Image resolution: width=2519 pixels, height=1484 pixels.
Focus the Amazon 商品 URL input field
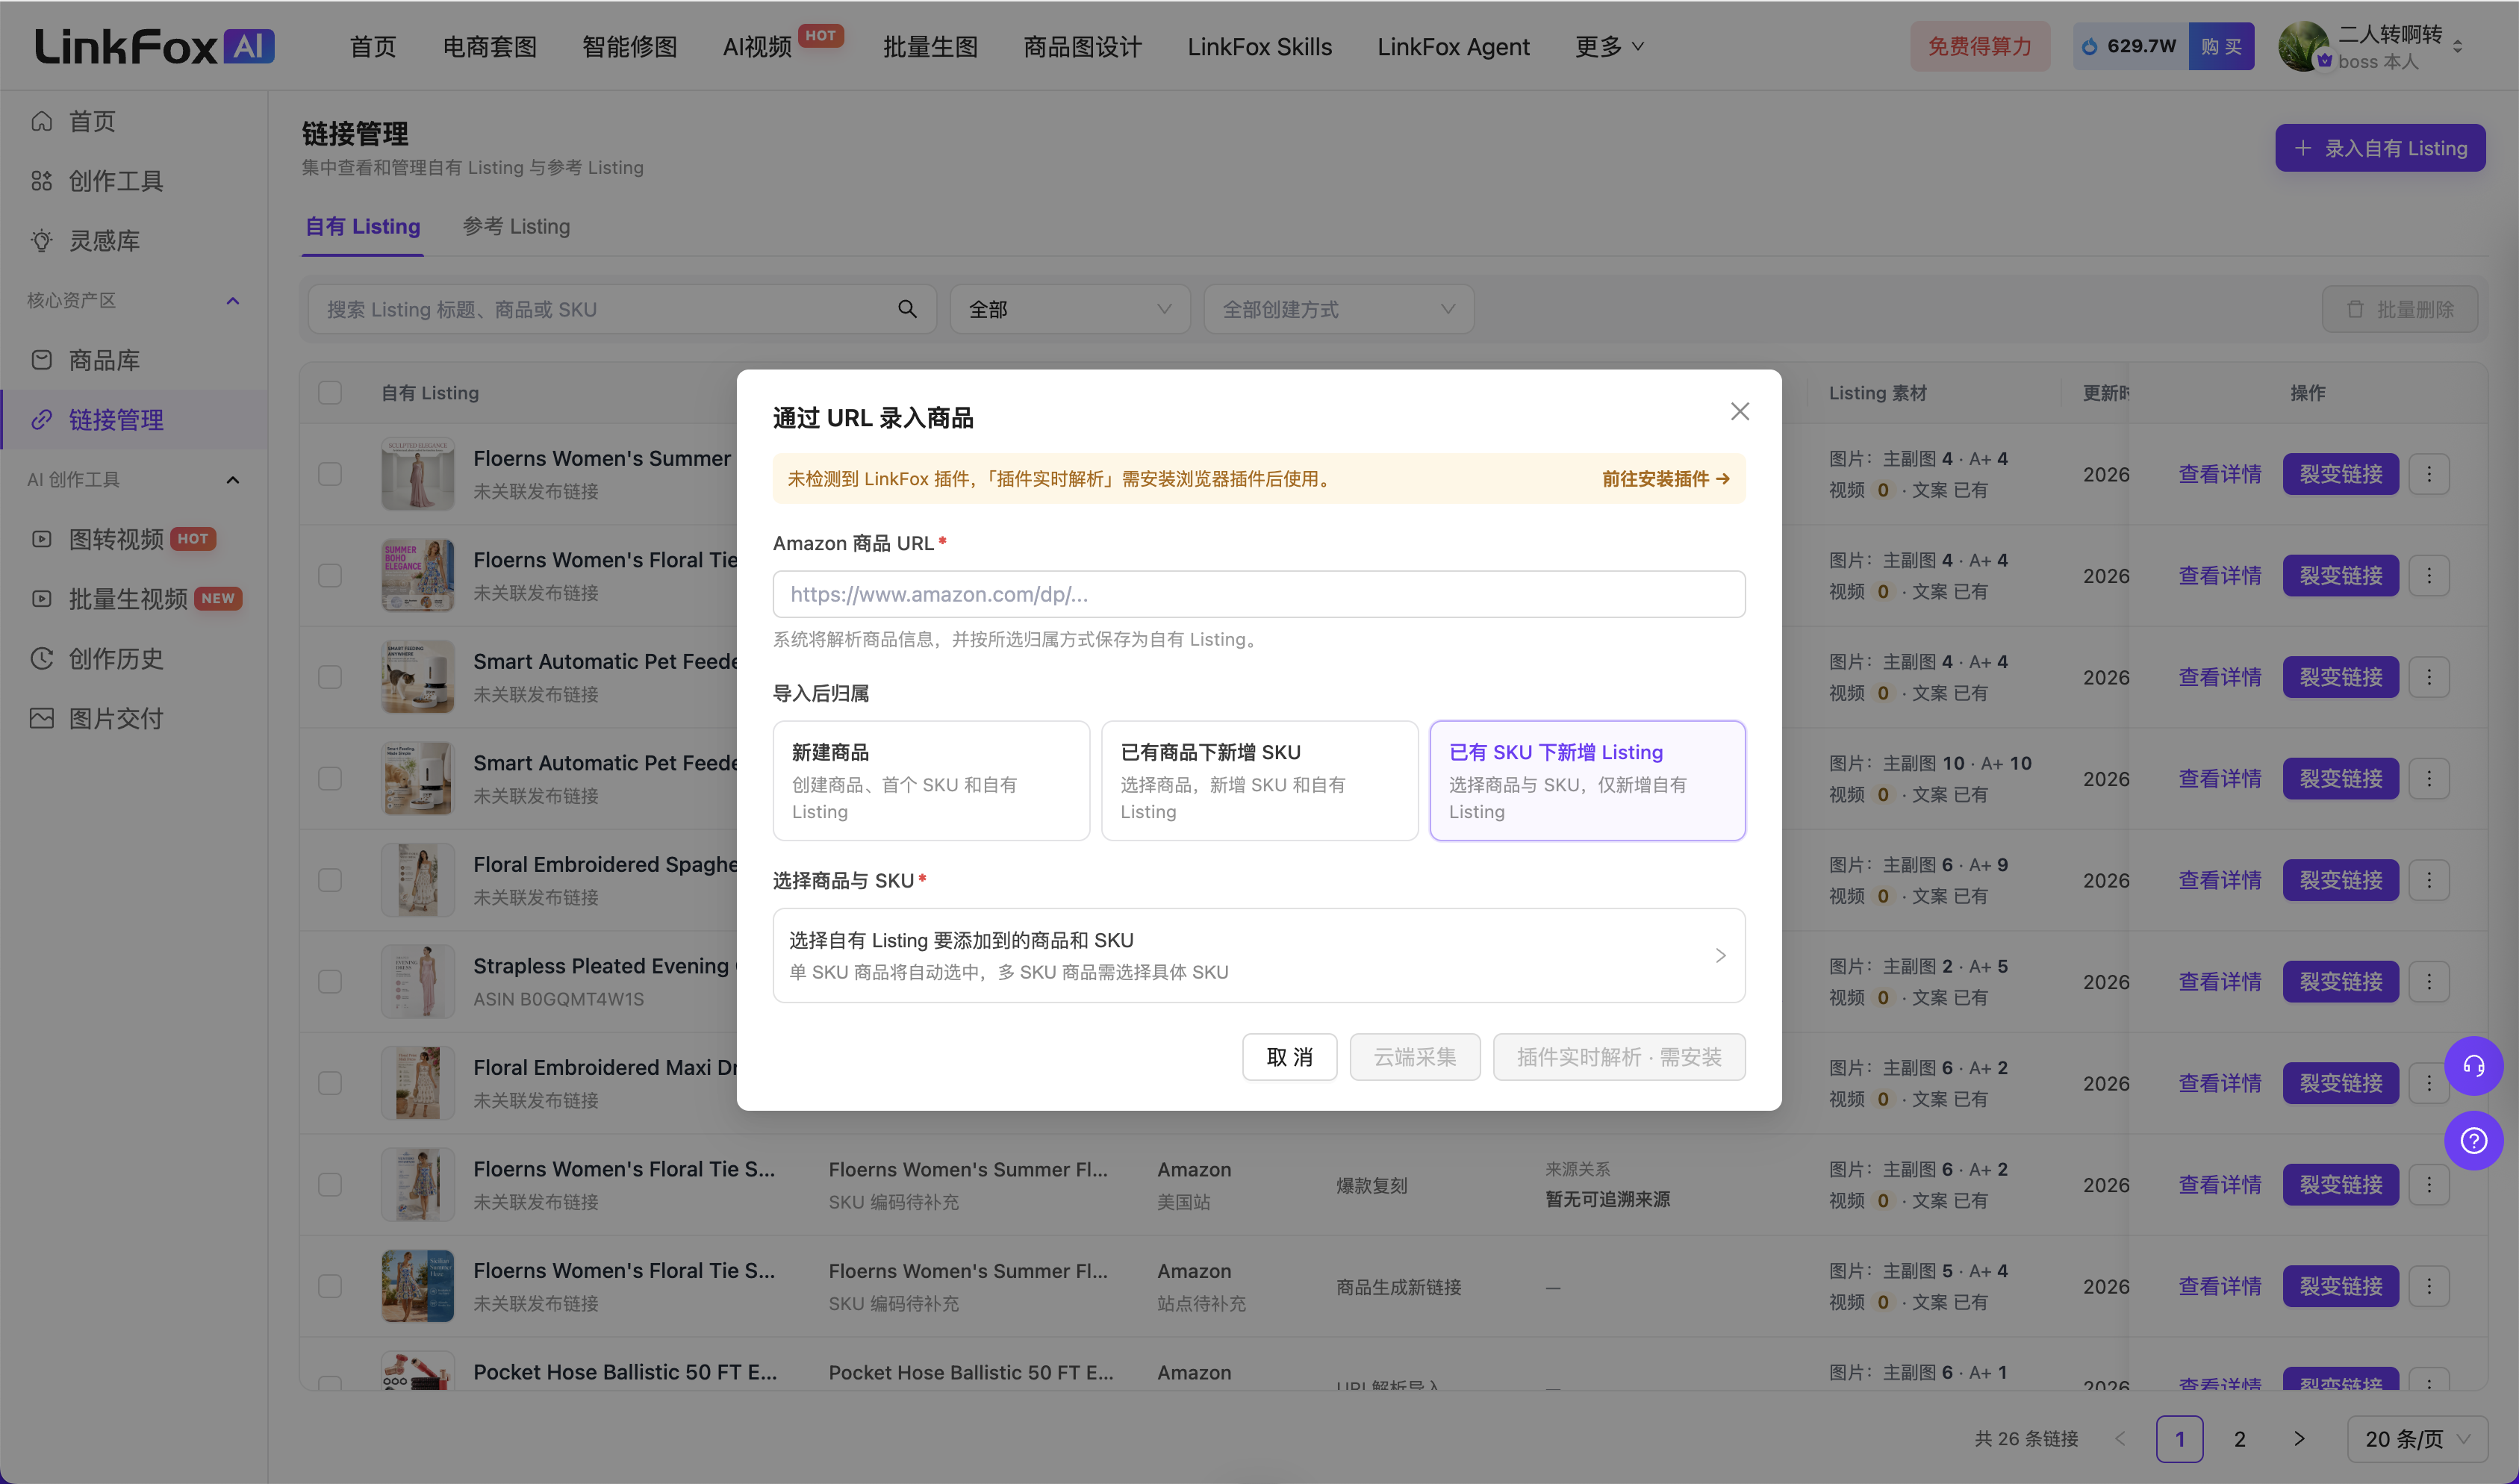pos(1259,594)
